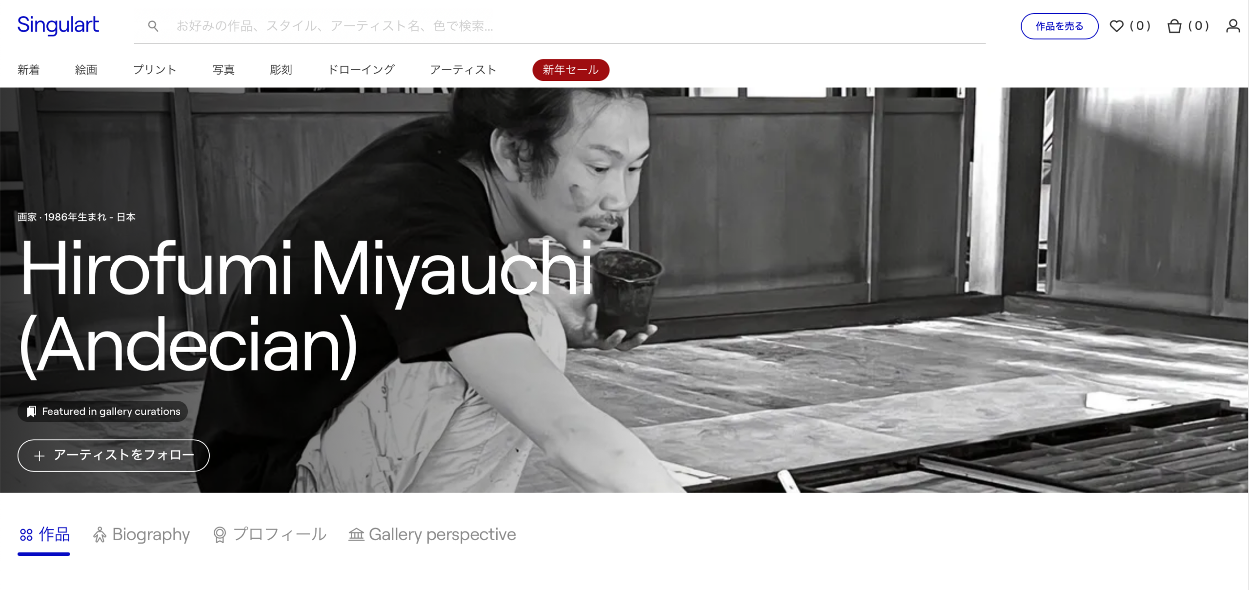Switch to the Biography tab
The width and height of the screenshot is (1249, 590).
coord(151,534)
